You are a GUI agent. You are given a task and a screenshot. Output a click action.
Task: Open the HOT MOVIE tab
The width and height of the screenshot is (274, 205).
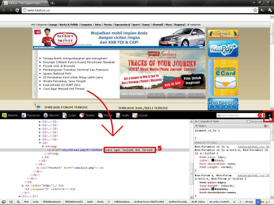(x=156, y=94)
